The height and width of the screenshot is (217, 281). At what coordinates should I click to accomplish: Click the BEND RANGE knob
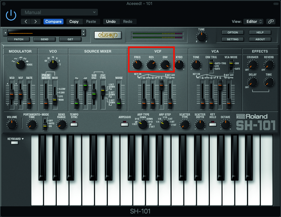(61, 124)
